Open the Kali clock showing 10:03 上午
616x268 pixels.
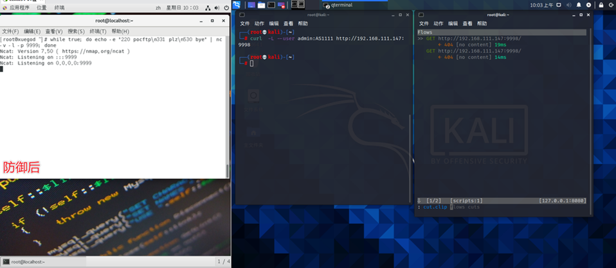coord(542,5)
